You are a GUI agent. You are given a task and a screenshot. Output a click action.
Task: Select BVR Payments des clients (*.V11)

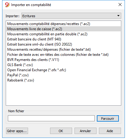[x=63, y=60]
